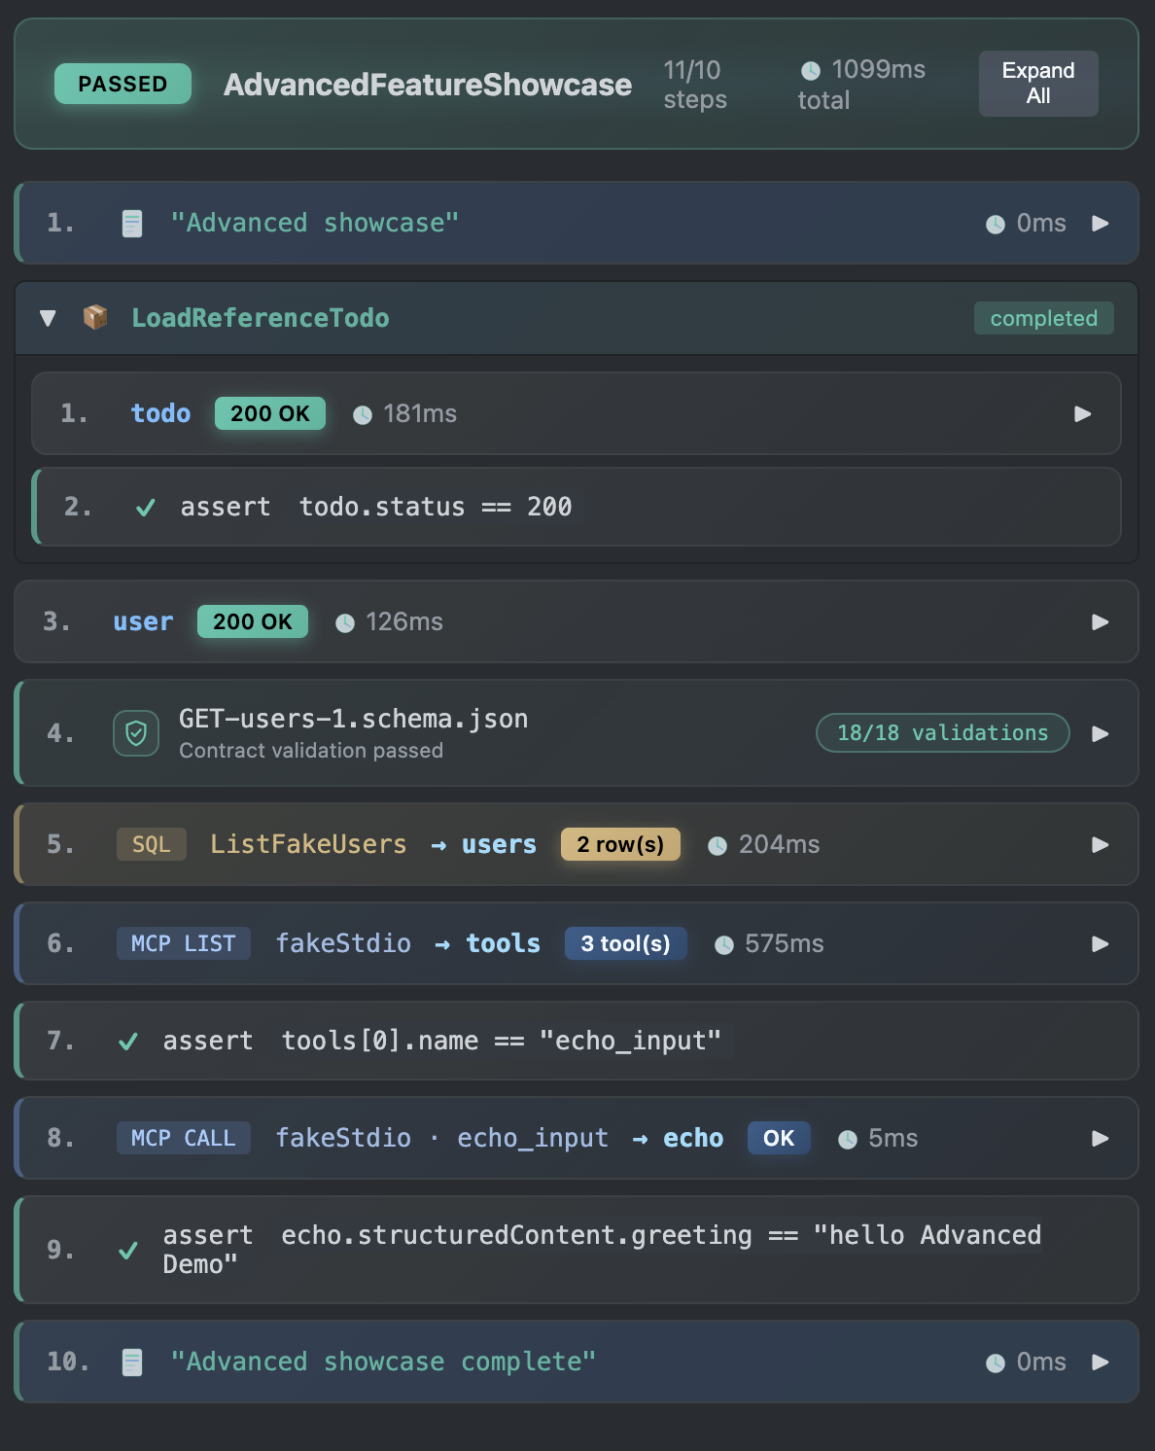This screenshot has height=1451, width=1155.
Task: Expand the MCP LIST row arrow
Action: [1101, 944]
